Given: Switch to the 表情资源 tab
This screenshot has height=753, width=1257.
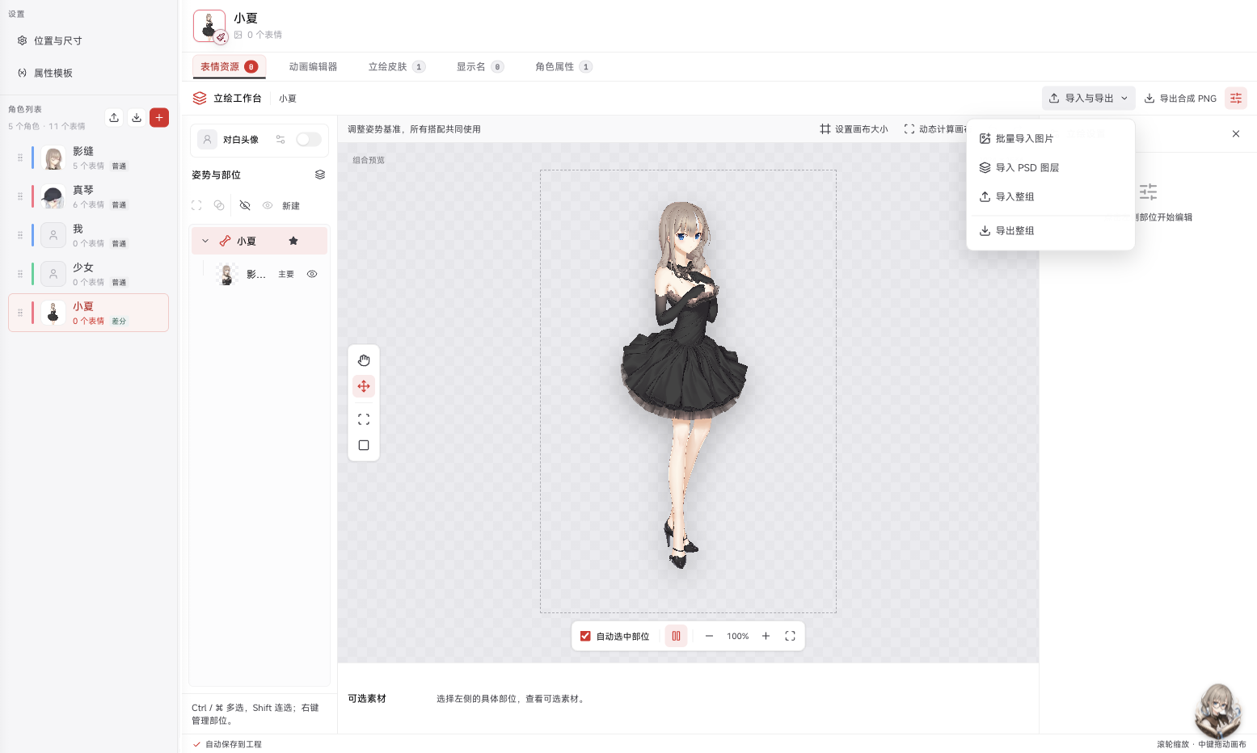Looking at the screenshot, I should click(229, 66).
